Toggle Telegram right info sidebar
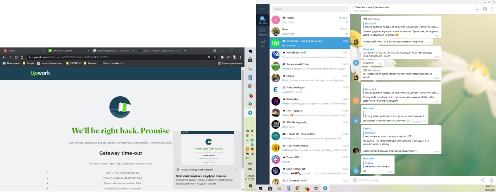The width and height of the screenshot is (496, 192). [484, 9]
